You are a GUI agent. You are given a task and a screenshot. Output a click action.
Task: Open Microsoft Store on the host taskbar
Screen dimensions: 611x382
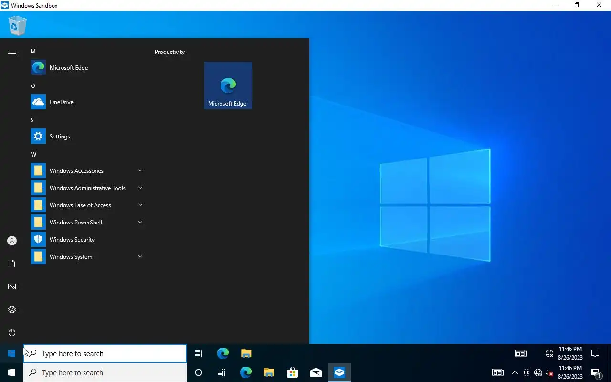click(x=292, y=372)
